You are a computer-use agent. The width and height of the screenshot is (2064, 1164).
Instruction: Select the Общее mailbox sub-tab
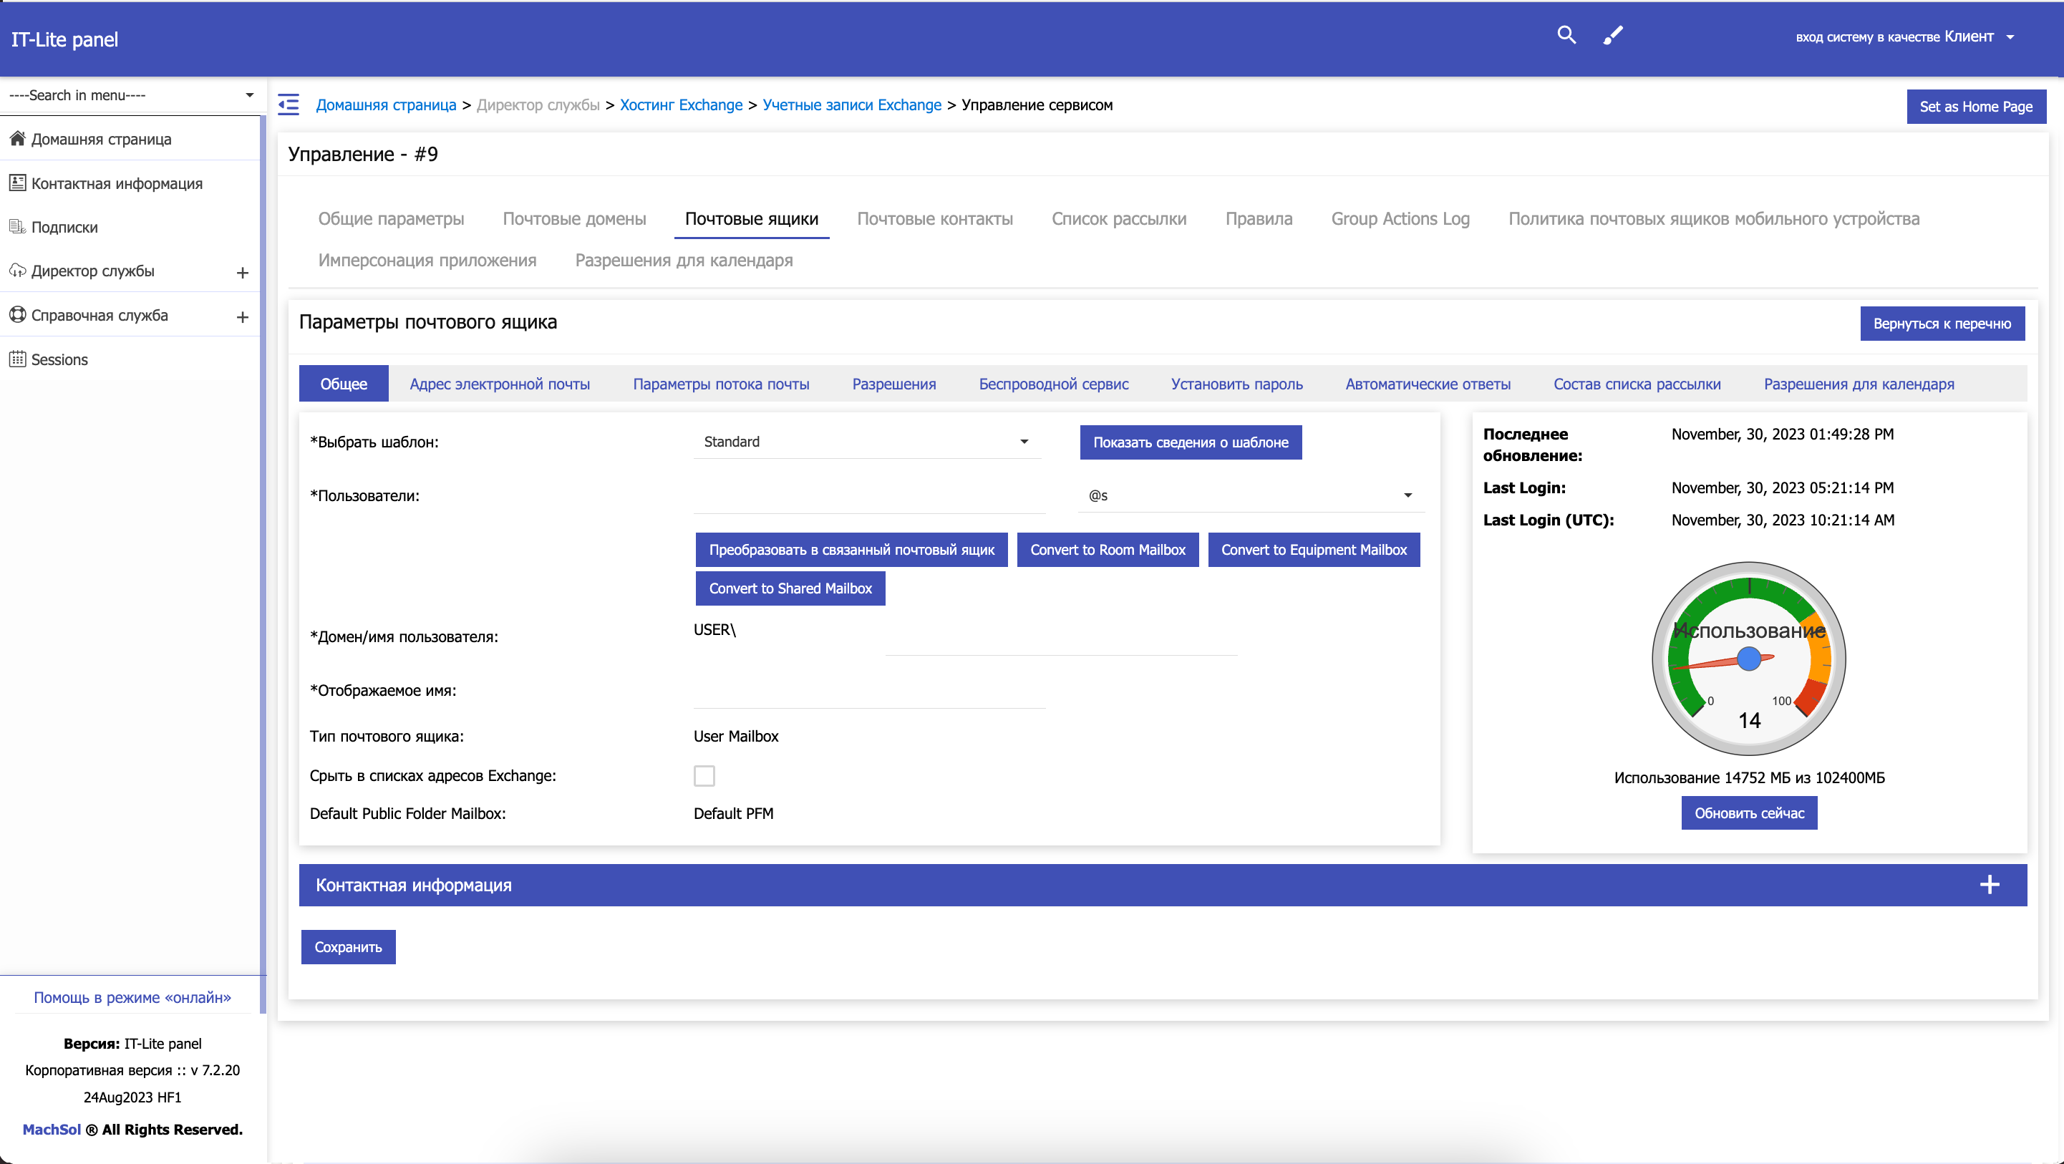[x=344, y=384]
